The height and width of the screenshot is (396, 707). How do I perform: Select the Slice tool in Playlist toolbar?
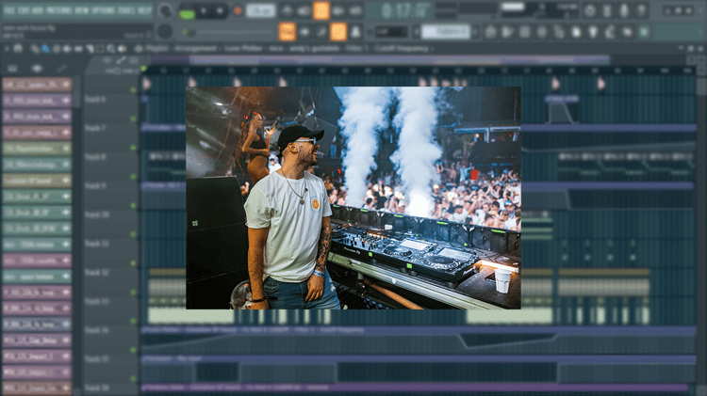tap(90, 49)
